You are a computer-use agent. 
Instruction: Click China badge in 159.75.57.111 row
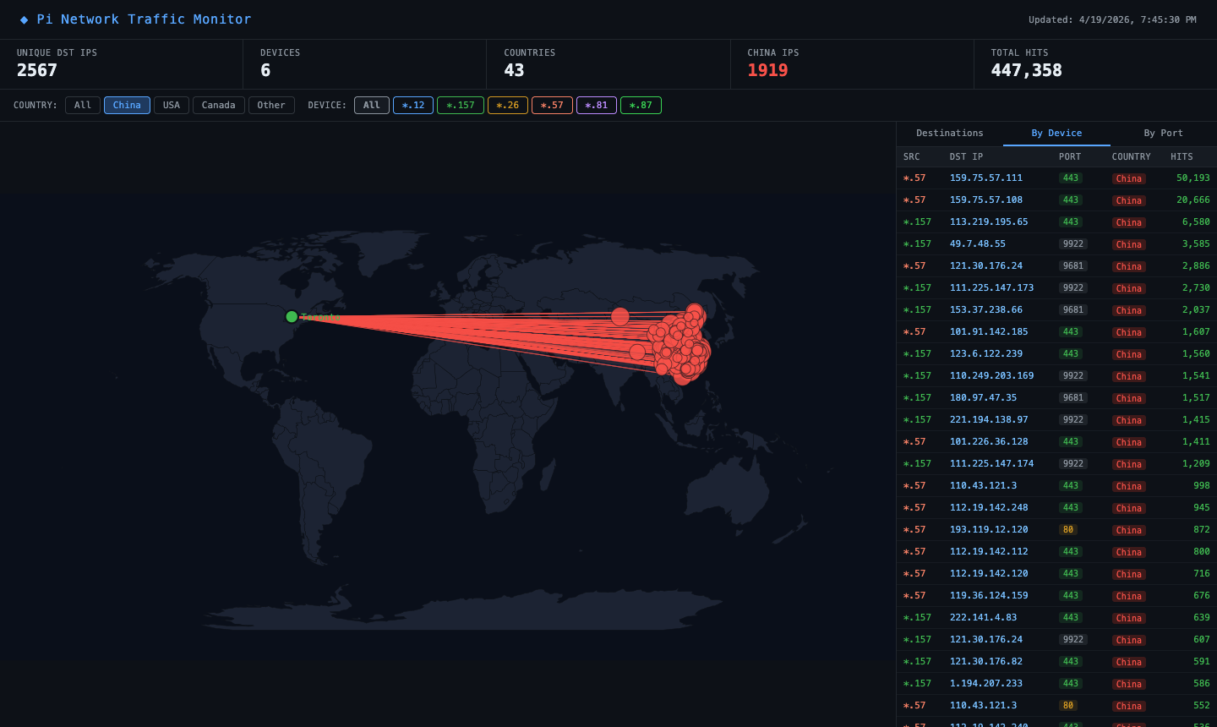1129,178
